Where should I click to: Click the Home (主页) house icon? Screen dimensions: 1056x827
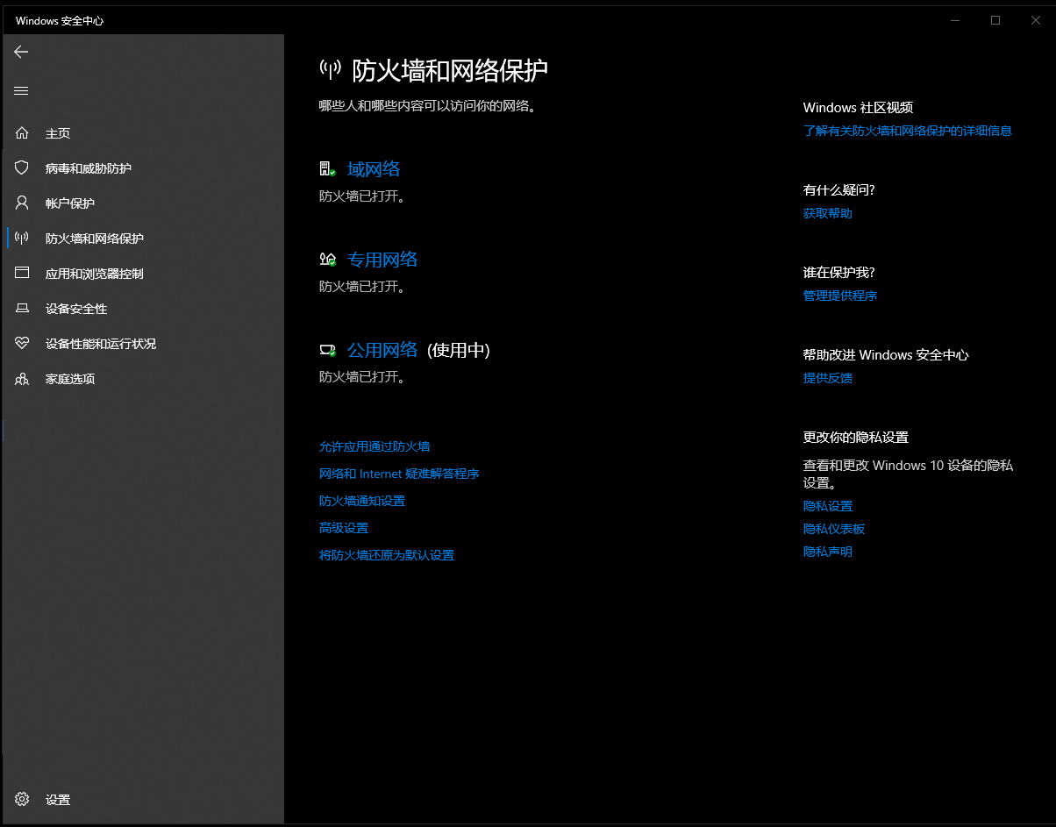tap(22, 133)
